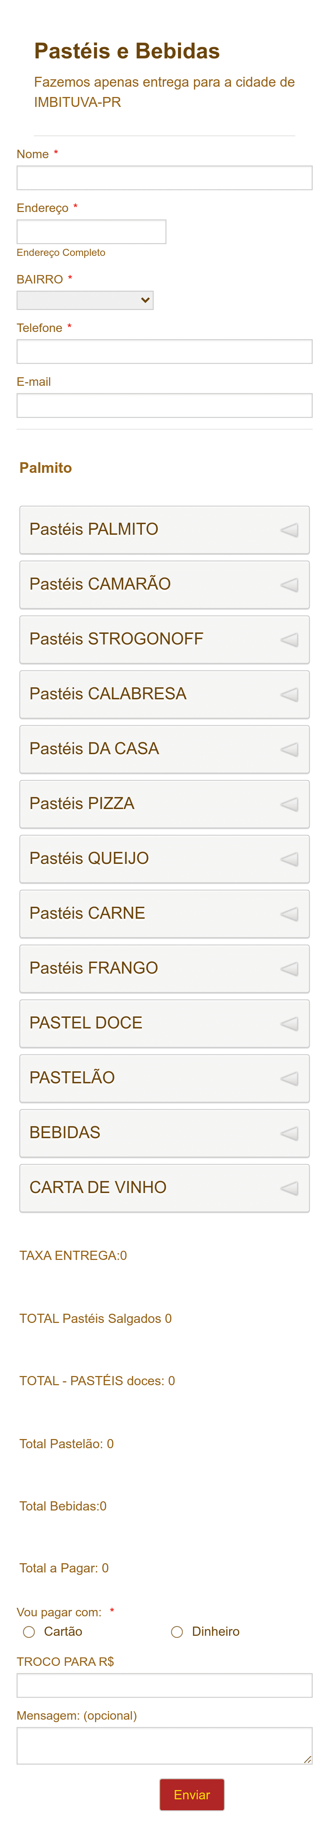
Task: Click the arrow icon on Pastéis CAMARÃO
Action: [289, 585]
